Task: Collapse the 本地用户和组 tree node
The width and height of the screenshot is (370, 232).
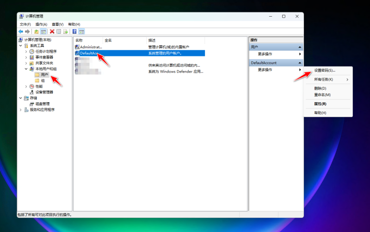Action: 26,69
